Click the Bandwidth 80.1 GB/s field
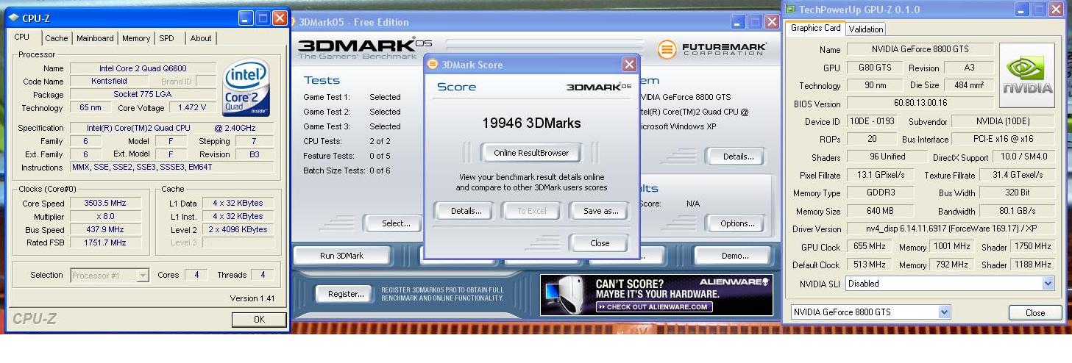1072x363 pixels. (1017, 212)
